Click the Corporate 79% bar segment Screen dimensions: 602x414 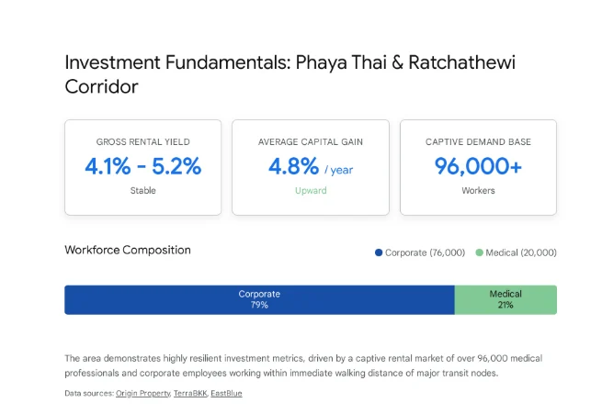coord(259,300)
